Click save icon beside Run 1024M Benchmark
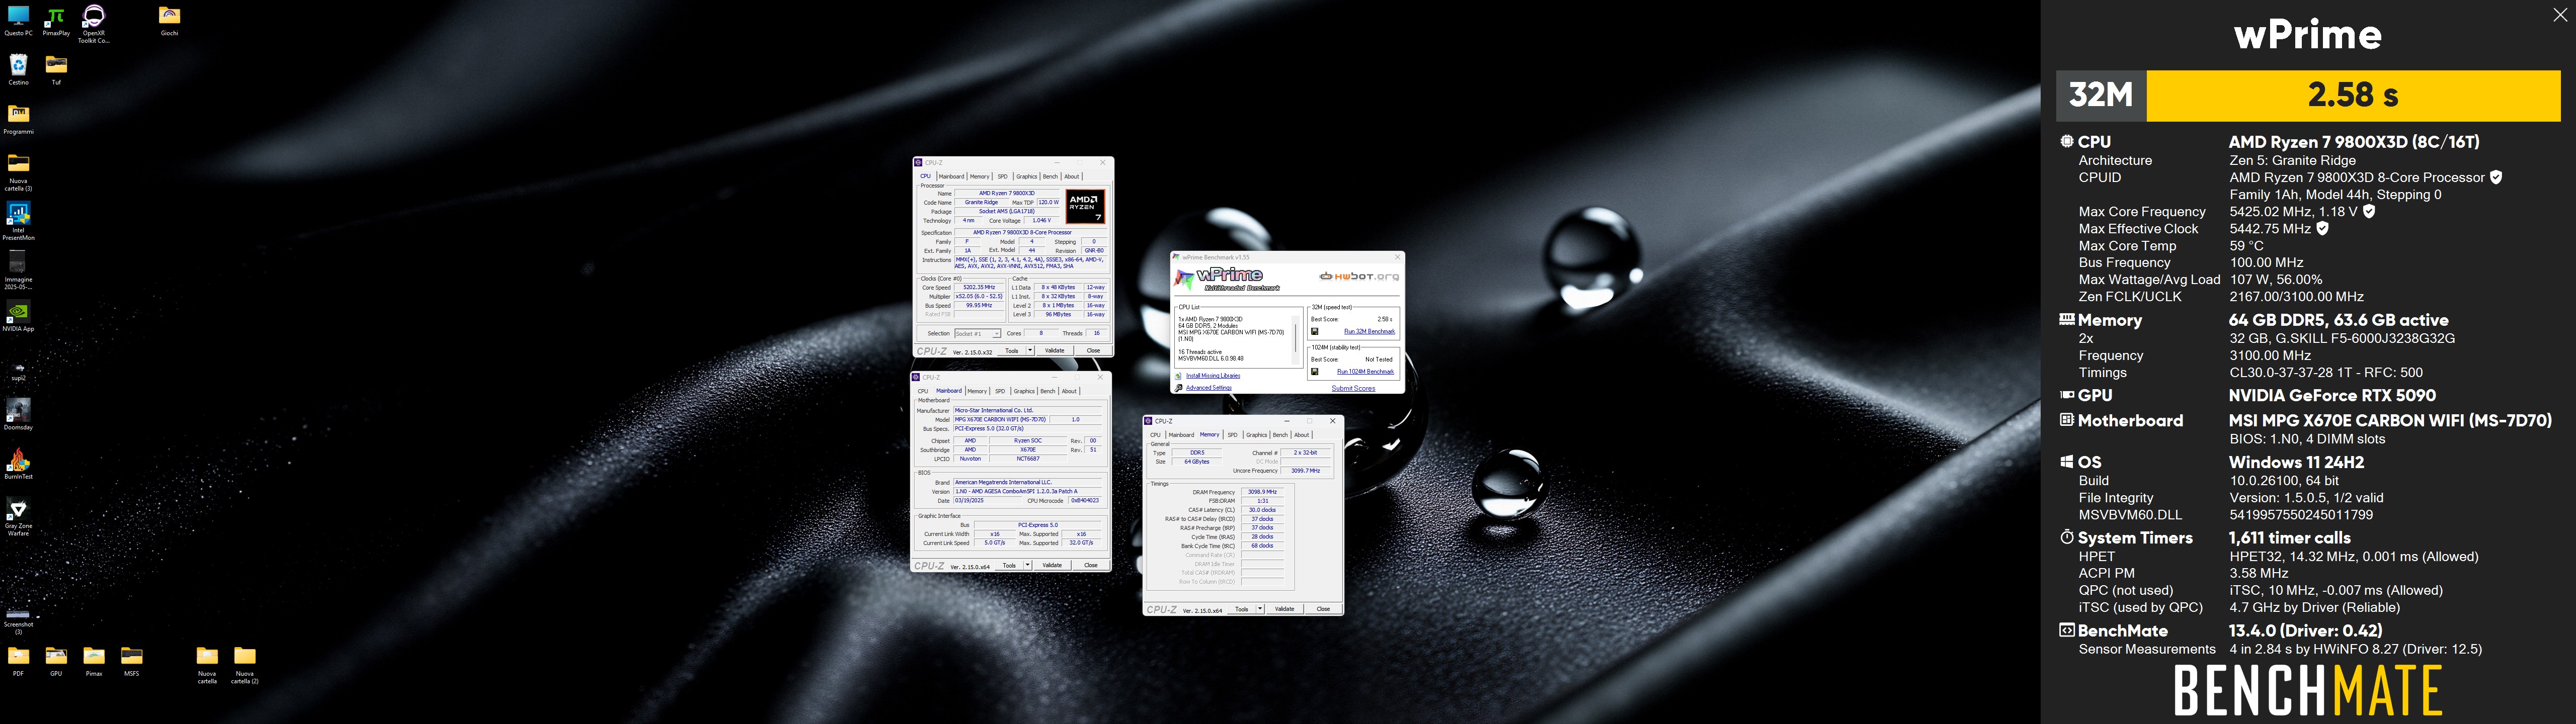 [1314, 371]
